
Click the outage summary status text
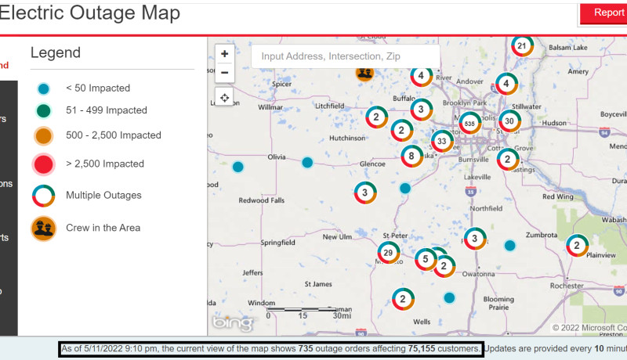point(270,348)
